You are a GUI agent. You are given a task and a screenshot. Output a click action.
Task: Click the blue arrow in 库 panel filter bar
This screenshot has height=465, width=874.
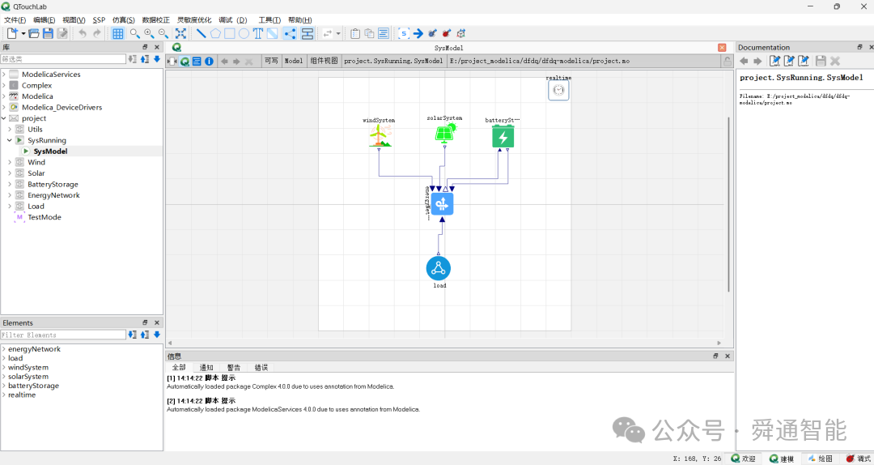point(157,59)
